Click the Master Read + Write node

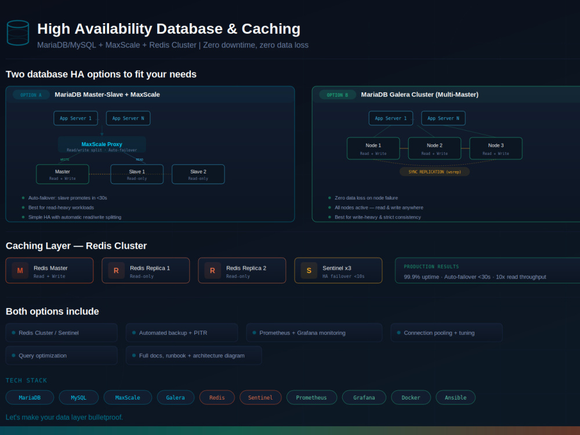click(63, 174)
